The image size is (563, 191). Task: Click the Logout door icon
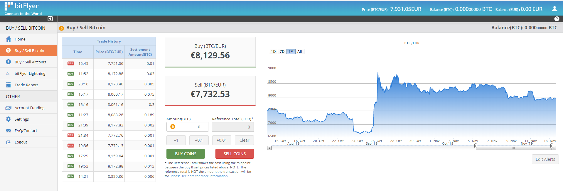9,142
